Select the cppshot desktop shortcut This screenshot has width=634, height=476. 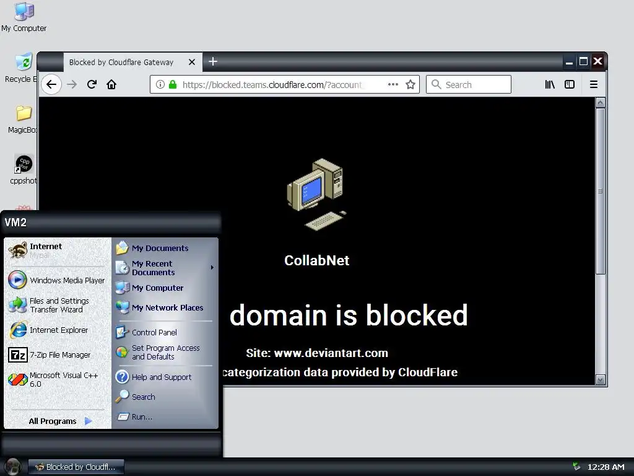[x=23, y=170]
